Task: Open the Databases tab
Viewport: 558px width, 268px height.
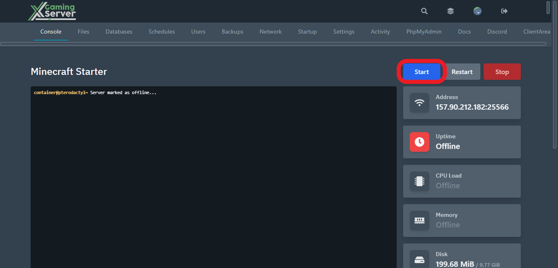Action: point(119,32)
